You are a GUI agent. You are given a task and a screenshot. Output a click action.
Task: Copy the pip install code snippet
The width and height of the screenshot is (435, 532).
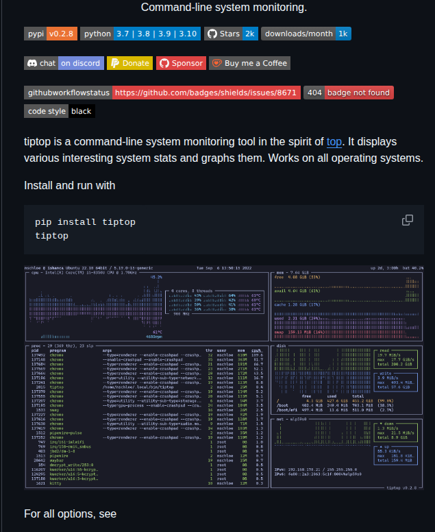click(x=408, y=220)
